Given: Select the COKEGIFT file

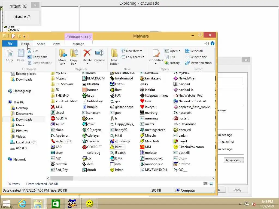Looking at the screenshot, I should pyautogui.click(x=92, y=147).
